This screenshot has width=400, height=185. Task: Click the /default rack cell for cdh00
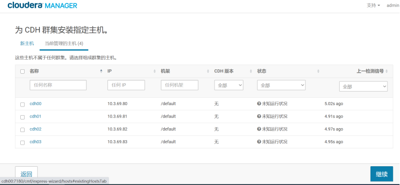pos(168,104)
